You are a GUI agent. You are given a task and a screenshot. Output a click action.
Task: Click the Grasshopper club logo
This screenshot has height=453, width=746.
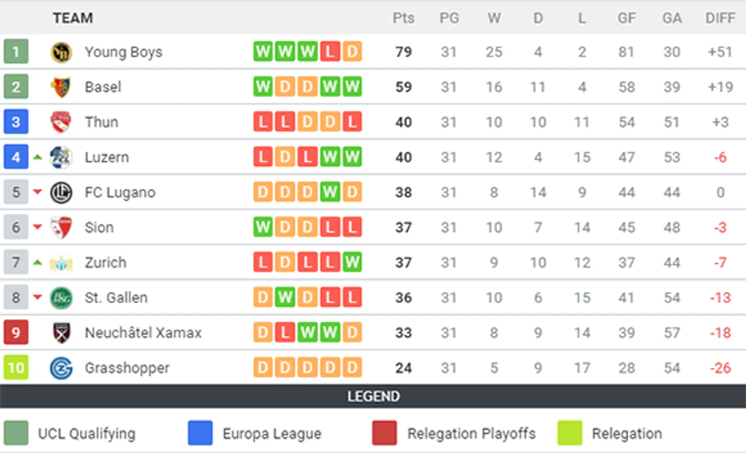tap(61, 368)
